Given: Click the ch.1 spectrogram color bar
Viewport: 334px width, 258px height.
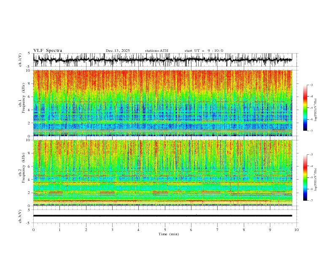Looking at the screenshot, I should 305,108.
